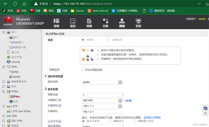This screenshot has height=127, width=209.
Task: Expand the L2TP tree node
Action: (x=4, y=106)
